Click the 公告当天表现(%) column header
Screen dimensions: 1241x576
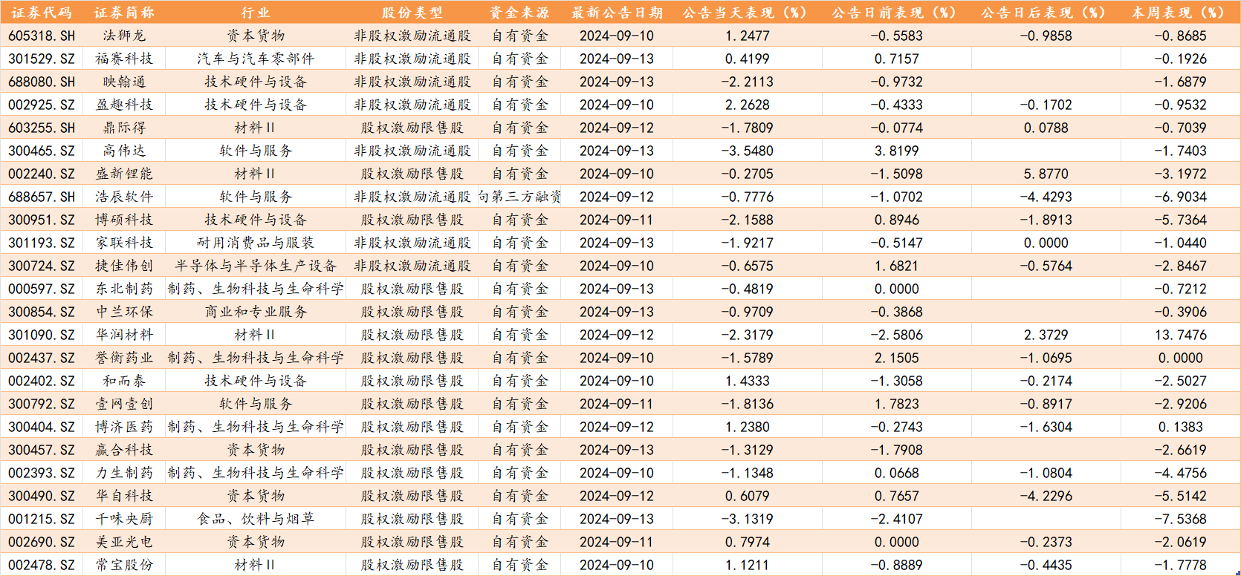(748, 13)
